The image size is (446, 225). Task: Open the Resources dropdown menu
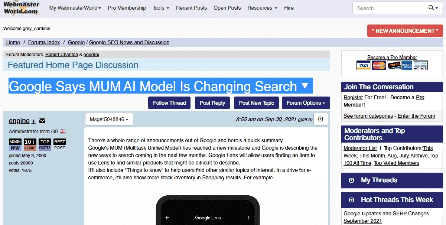pos(262,8)
